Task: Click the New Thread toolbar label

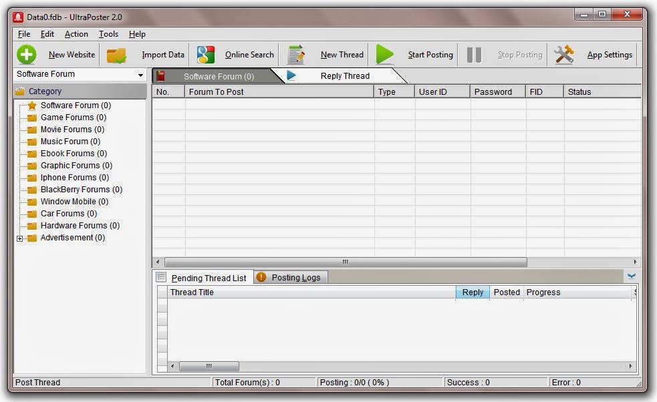Action: pos(342,55)
